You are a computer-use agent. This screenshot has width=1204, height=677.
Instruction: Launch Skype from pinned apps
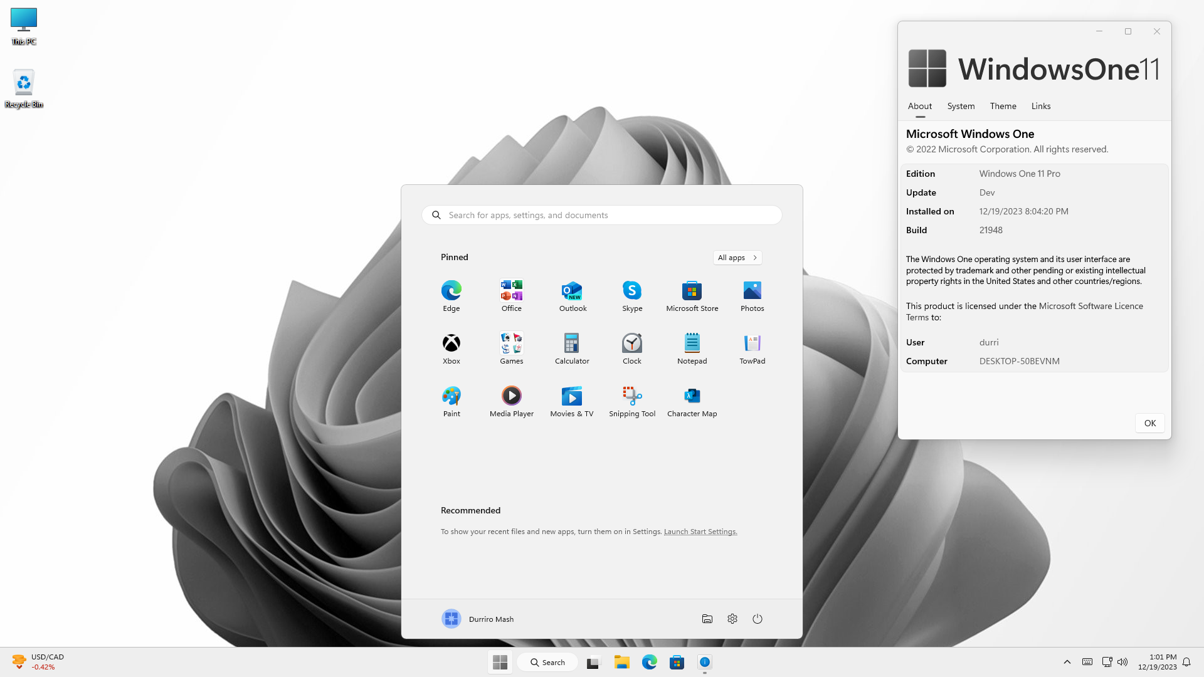pyautogui.click(x=632, y=296)
